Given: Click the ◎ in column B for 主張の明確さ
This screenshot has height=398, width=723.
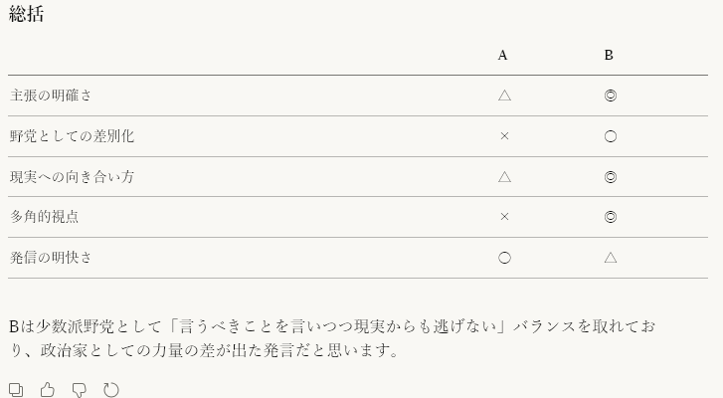Looking at the screenshot, I should [611, 96].
